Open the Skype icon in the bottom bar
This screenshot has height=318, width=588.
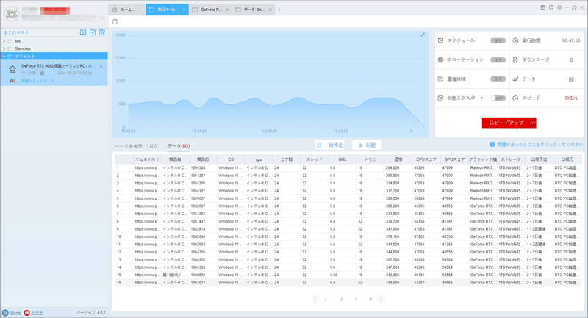coord(5,313)
